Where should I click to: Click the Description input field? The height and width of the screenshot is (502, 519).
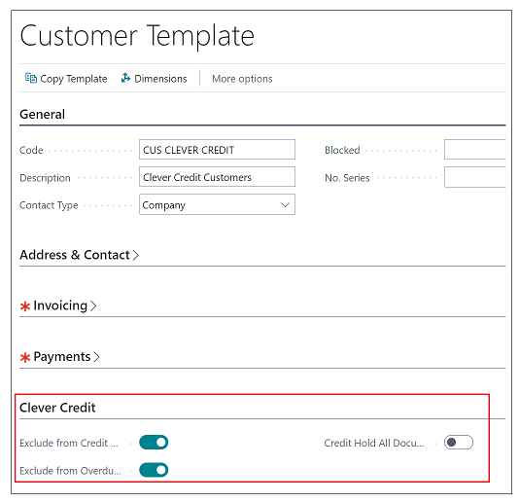217,177
